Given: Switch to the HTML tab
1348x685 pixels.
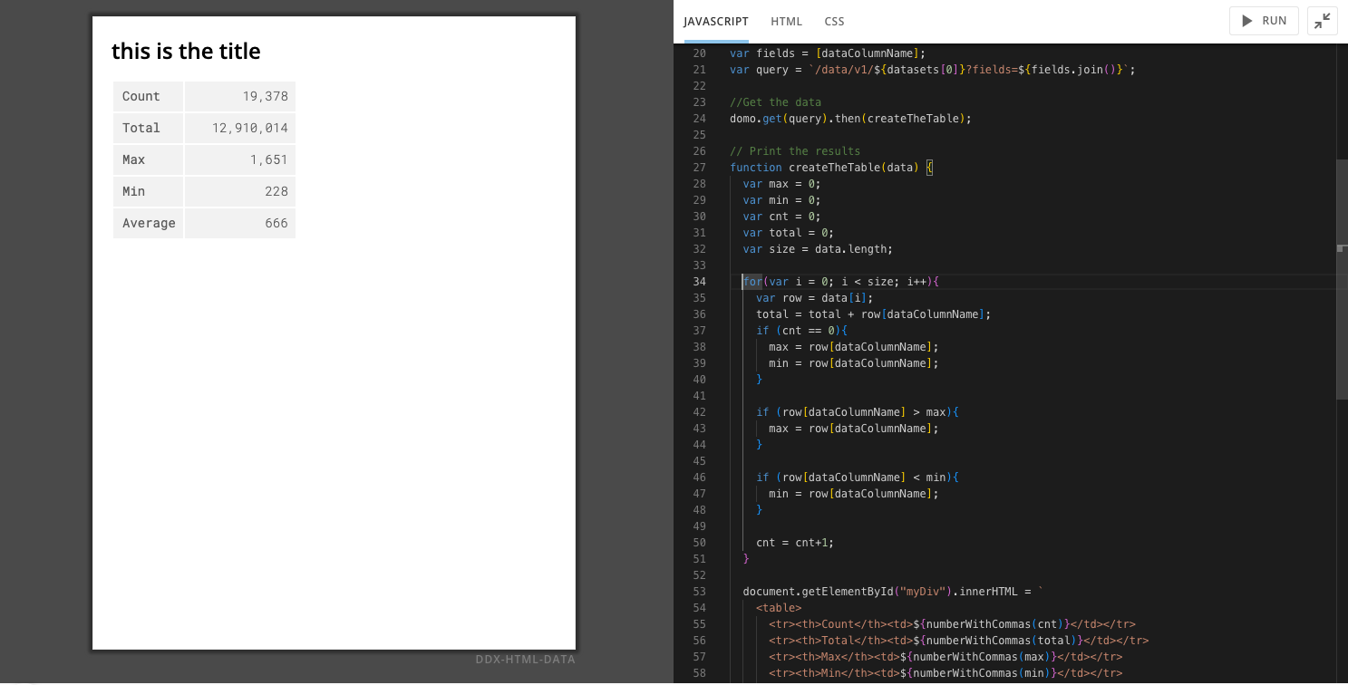Looking at the screenshot, I should click(786, 21).
